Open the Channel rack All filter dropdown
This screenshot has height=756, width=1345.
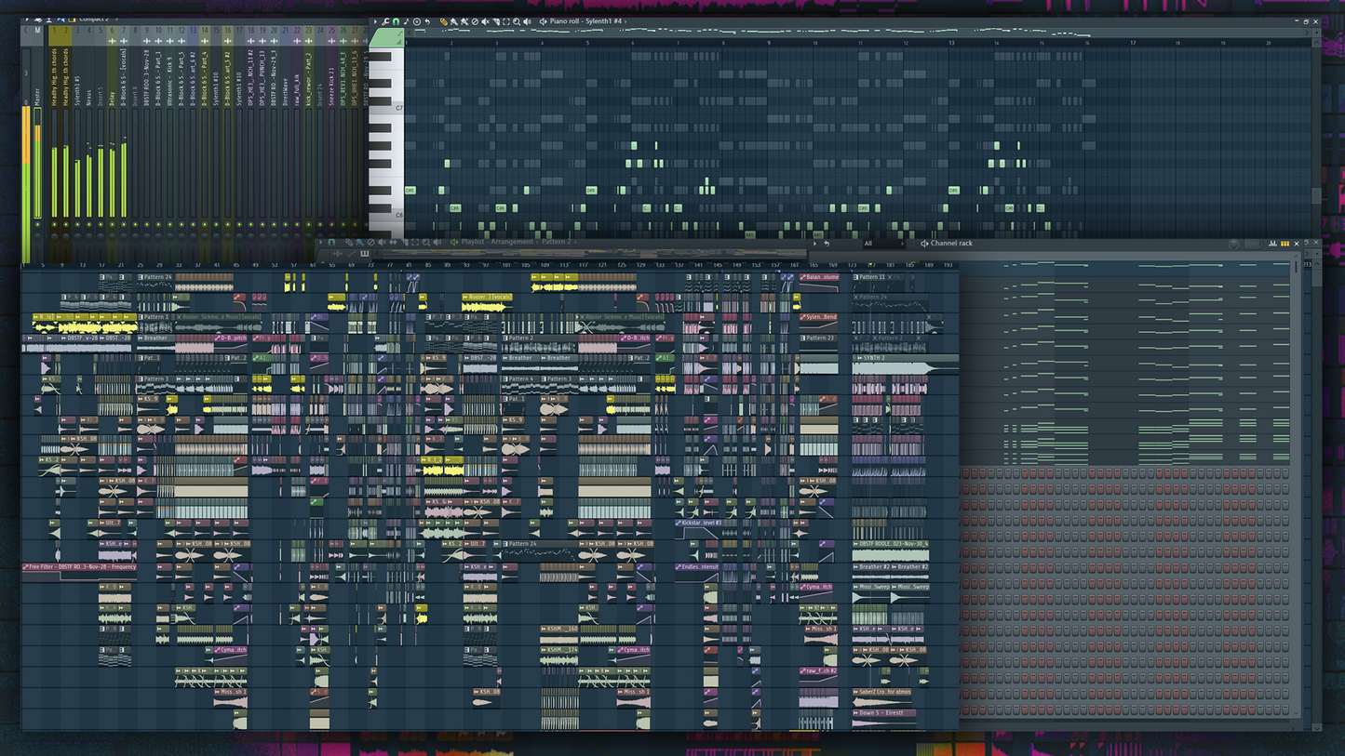(884, 244)
